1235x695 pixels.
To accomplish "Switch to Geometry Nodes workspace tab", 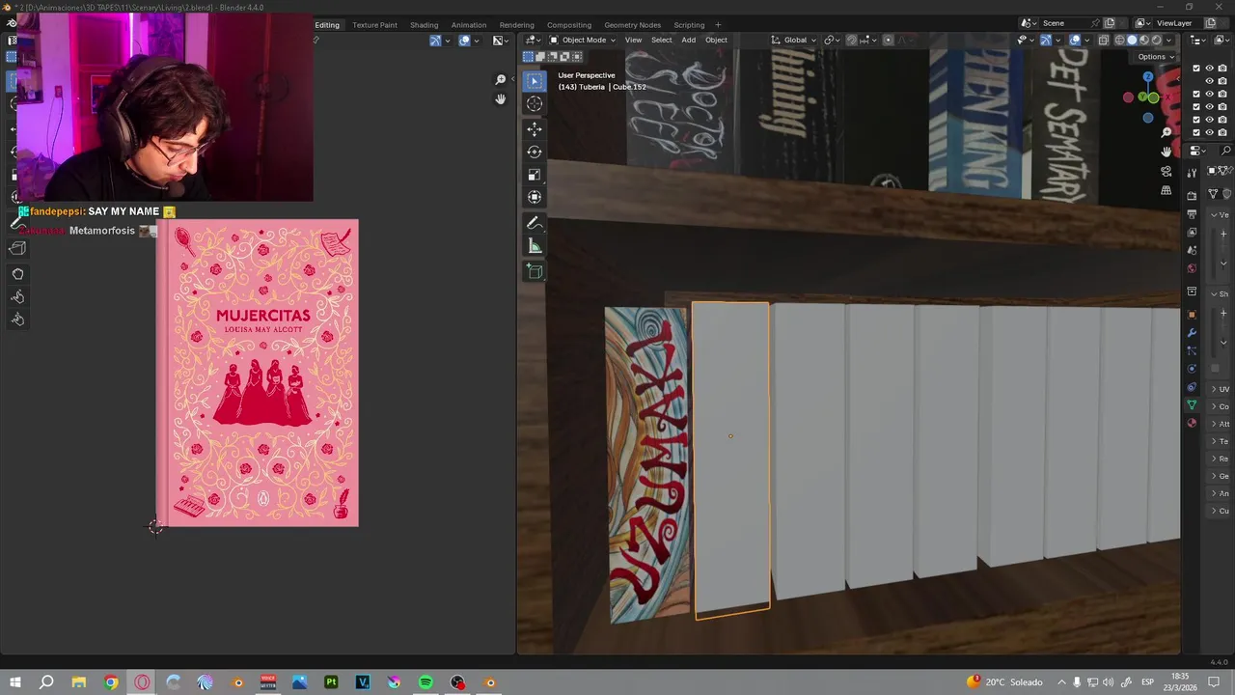I will (x=632, y=24).
